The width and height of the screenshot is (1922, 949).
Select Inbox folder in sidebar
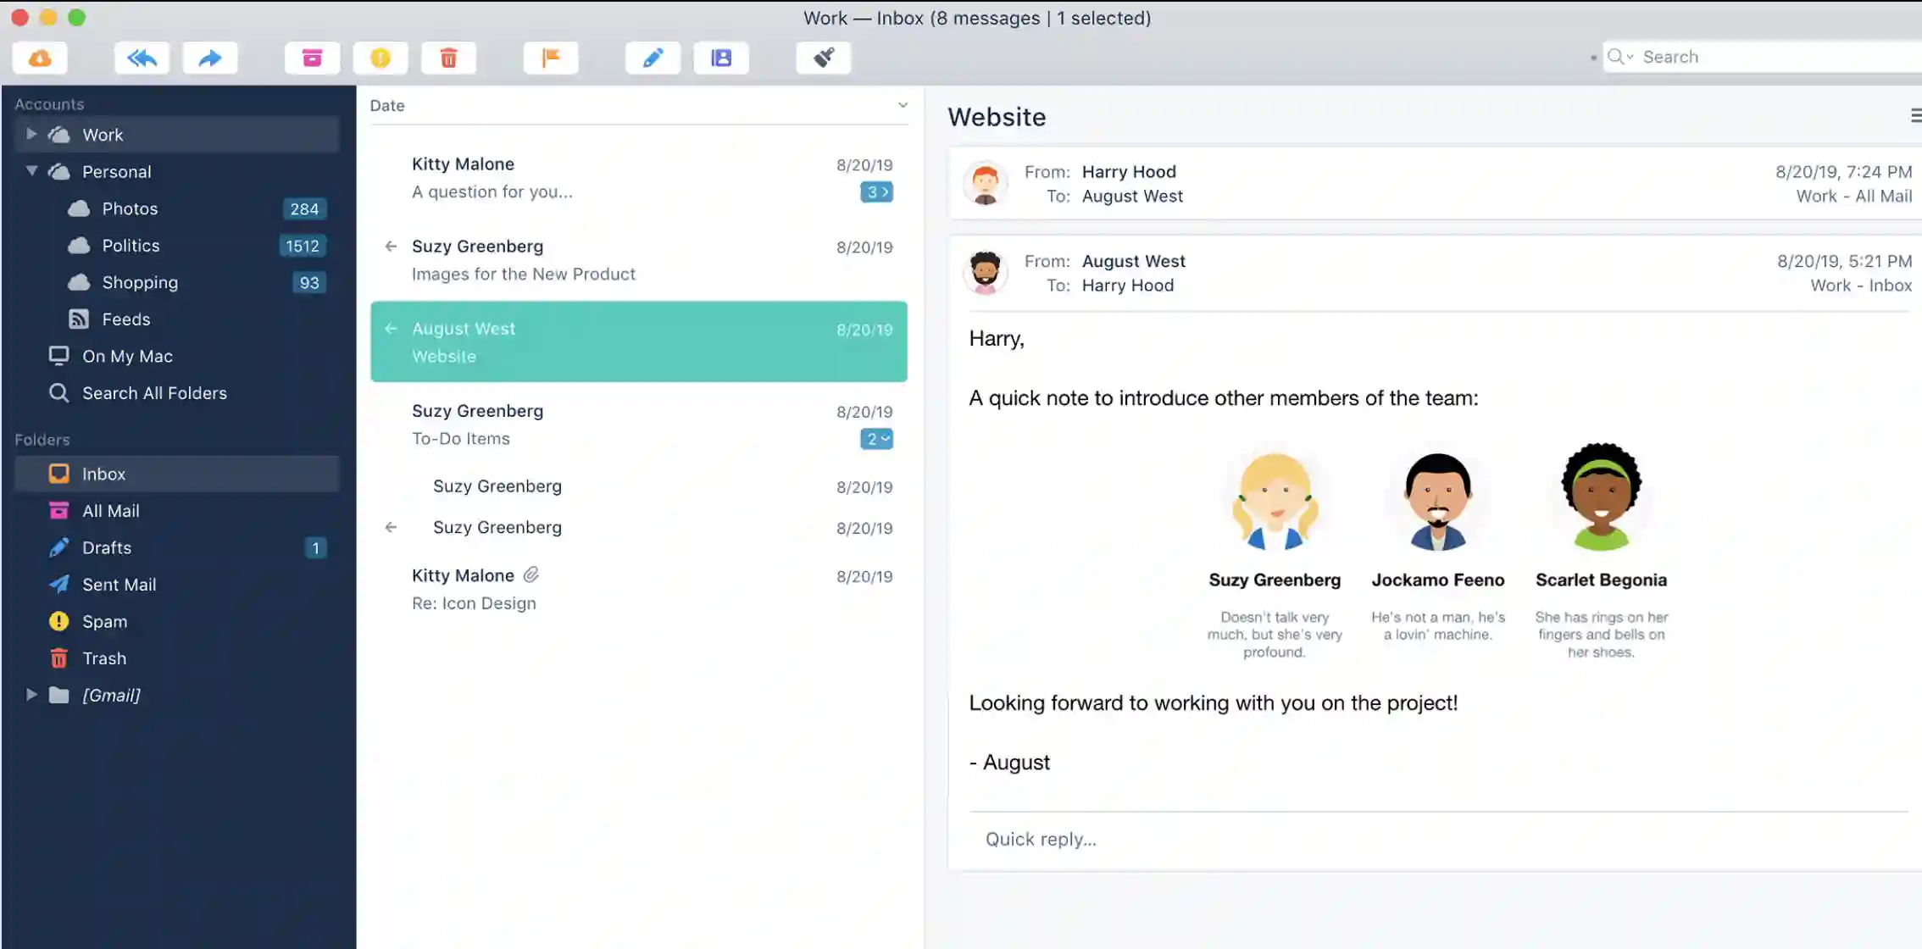[104, 474]
